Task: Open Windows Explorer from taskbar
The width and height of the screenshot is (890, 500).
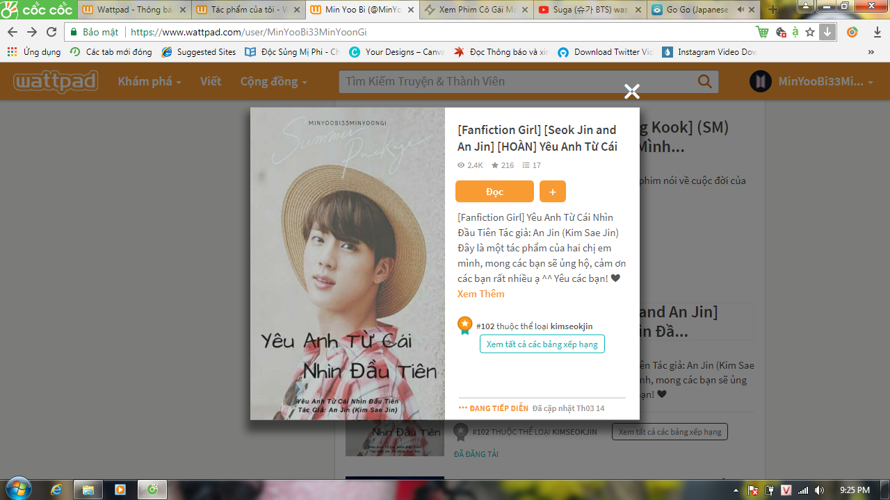Action: (x=88, y=490)
